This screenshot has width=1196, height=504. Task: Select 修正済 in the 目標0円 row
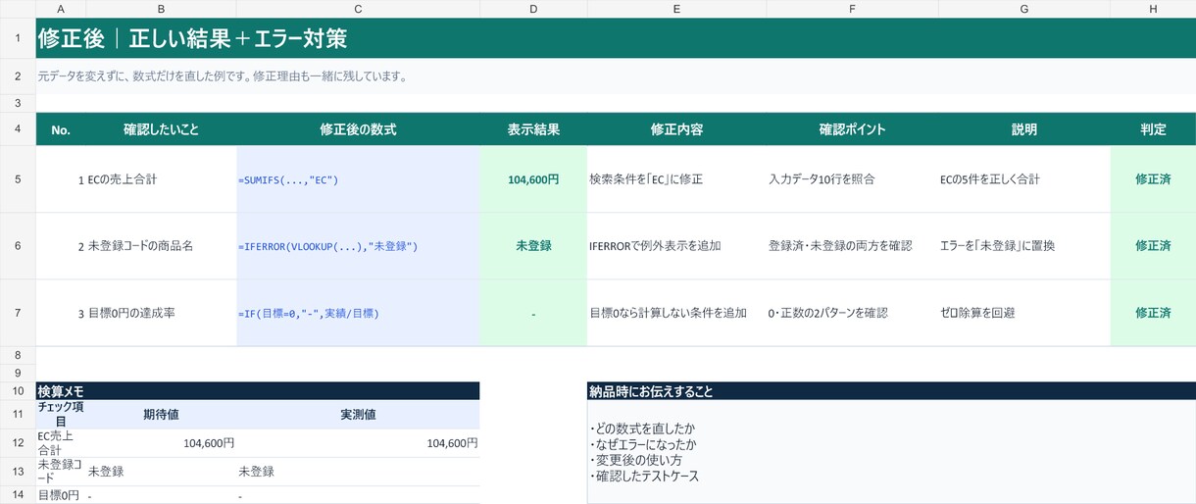(1153, 313)
